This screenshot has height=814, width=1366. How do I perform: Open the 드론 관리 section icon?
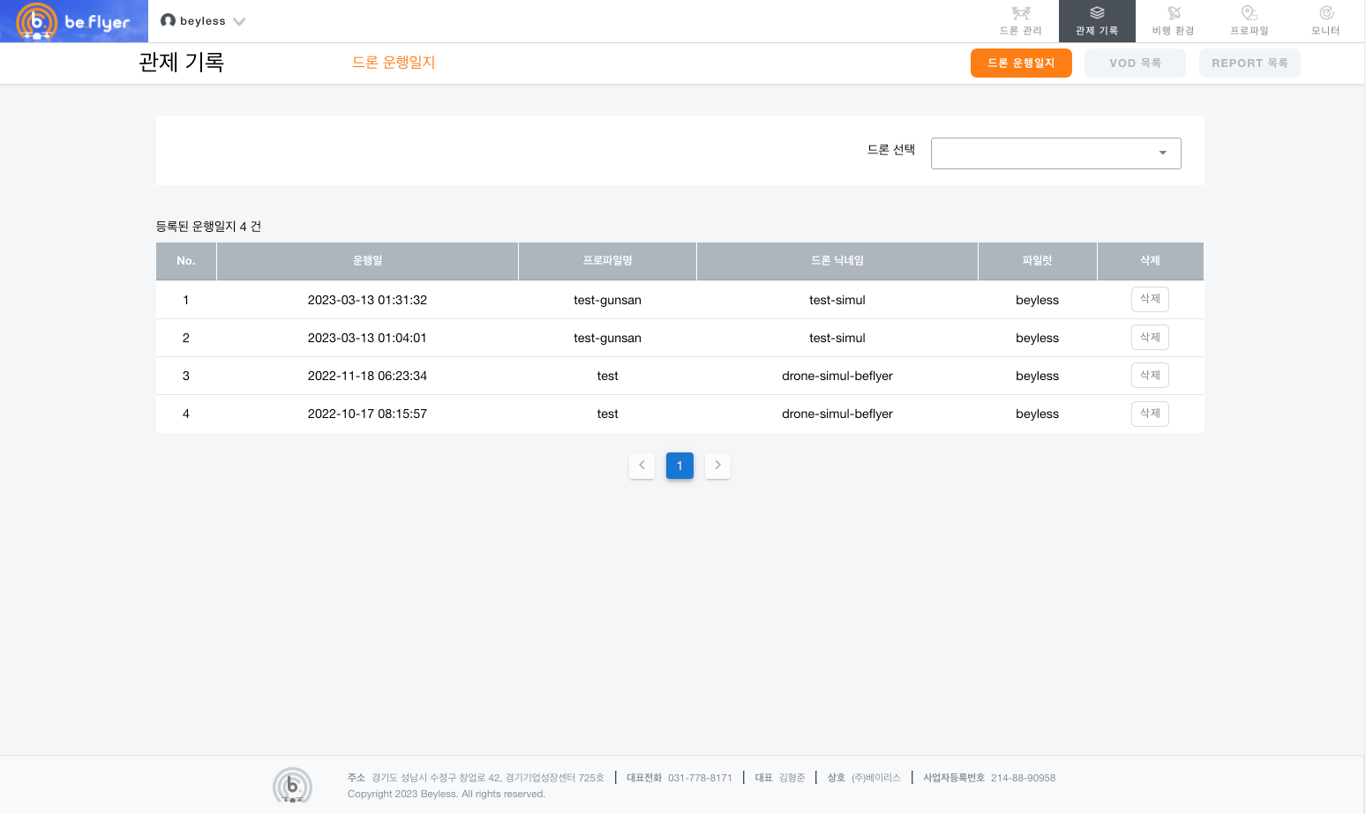pyautogui.click(x=1020, y=20)
